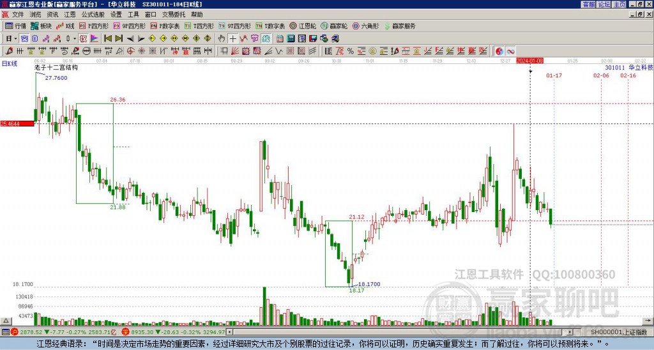
Task: Open the calculator tool icon
Action: [291, 39]
